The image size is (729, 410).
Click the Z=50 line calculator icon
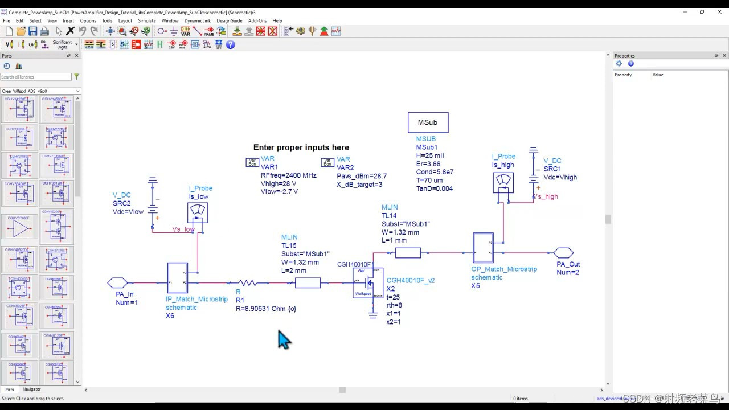(x=89, y=44)
